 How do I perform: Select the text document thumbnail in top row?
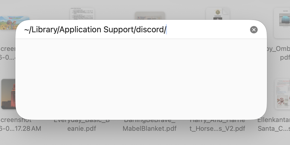pos(82,14)
